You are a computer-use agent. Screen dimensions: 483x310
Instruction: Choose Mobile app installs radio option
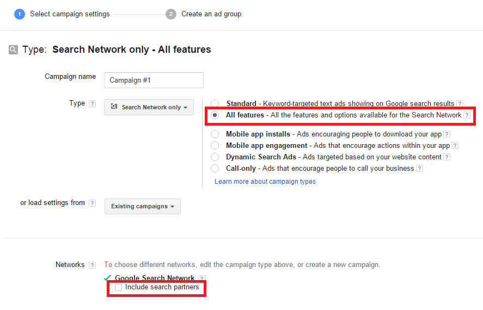[215, 134]
